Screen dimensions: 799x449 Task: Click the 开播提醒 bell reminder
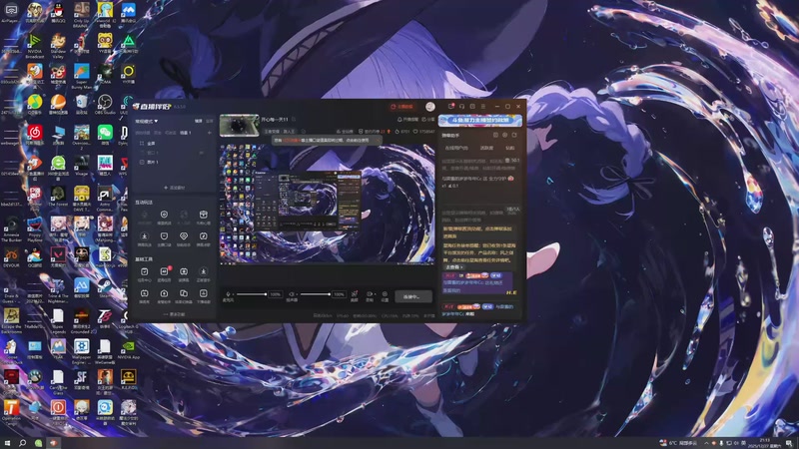tap(407, 119)
